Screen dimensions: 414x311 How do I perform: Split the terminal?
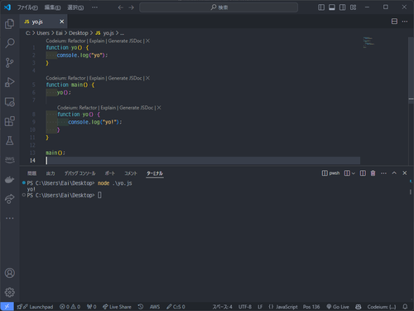[363, 173]
